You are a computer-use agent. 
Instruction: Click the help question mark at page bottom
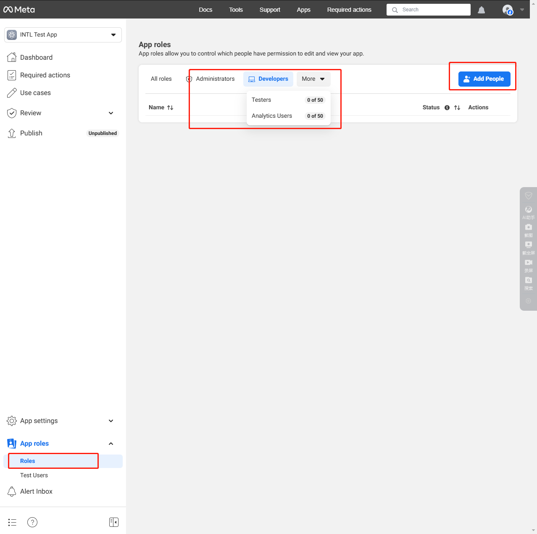tap(32, 522)
